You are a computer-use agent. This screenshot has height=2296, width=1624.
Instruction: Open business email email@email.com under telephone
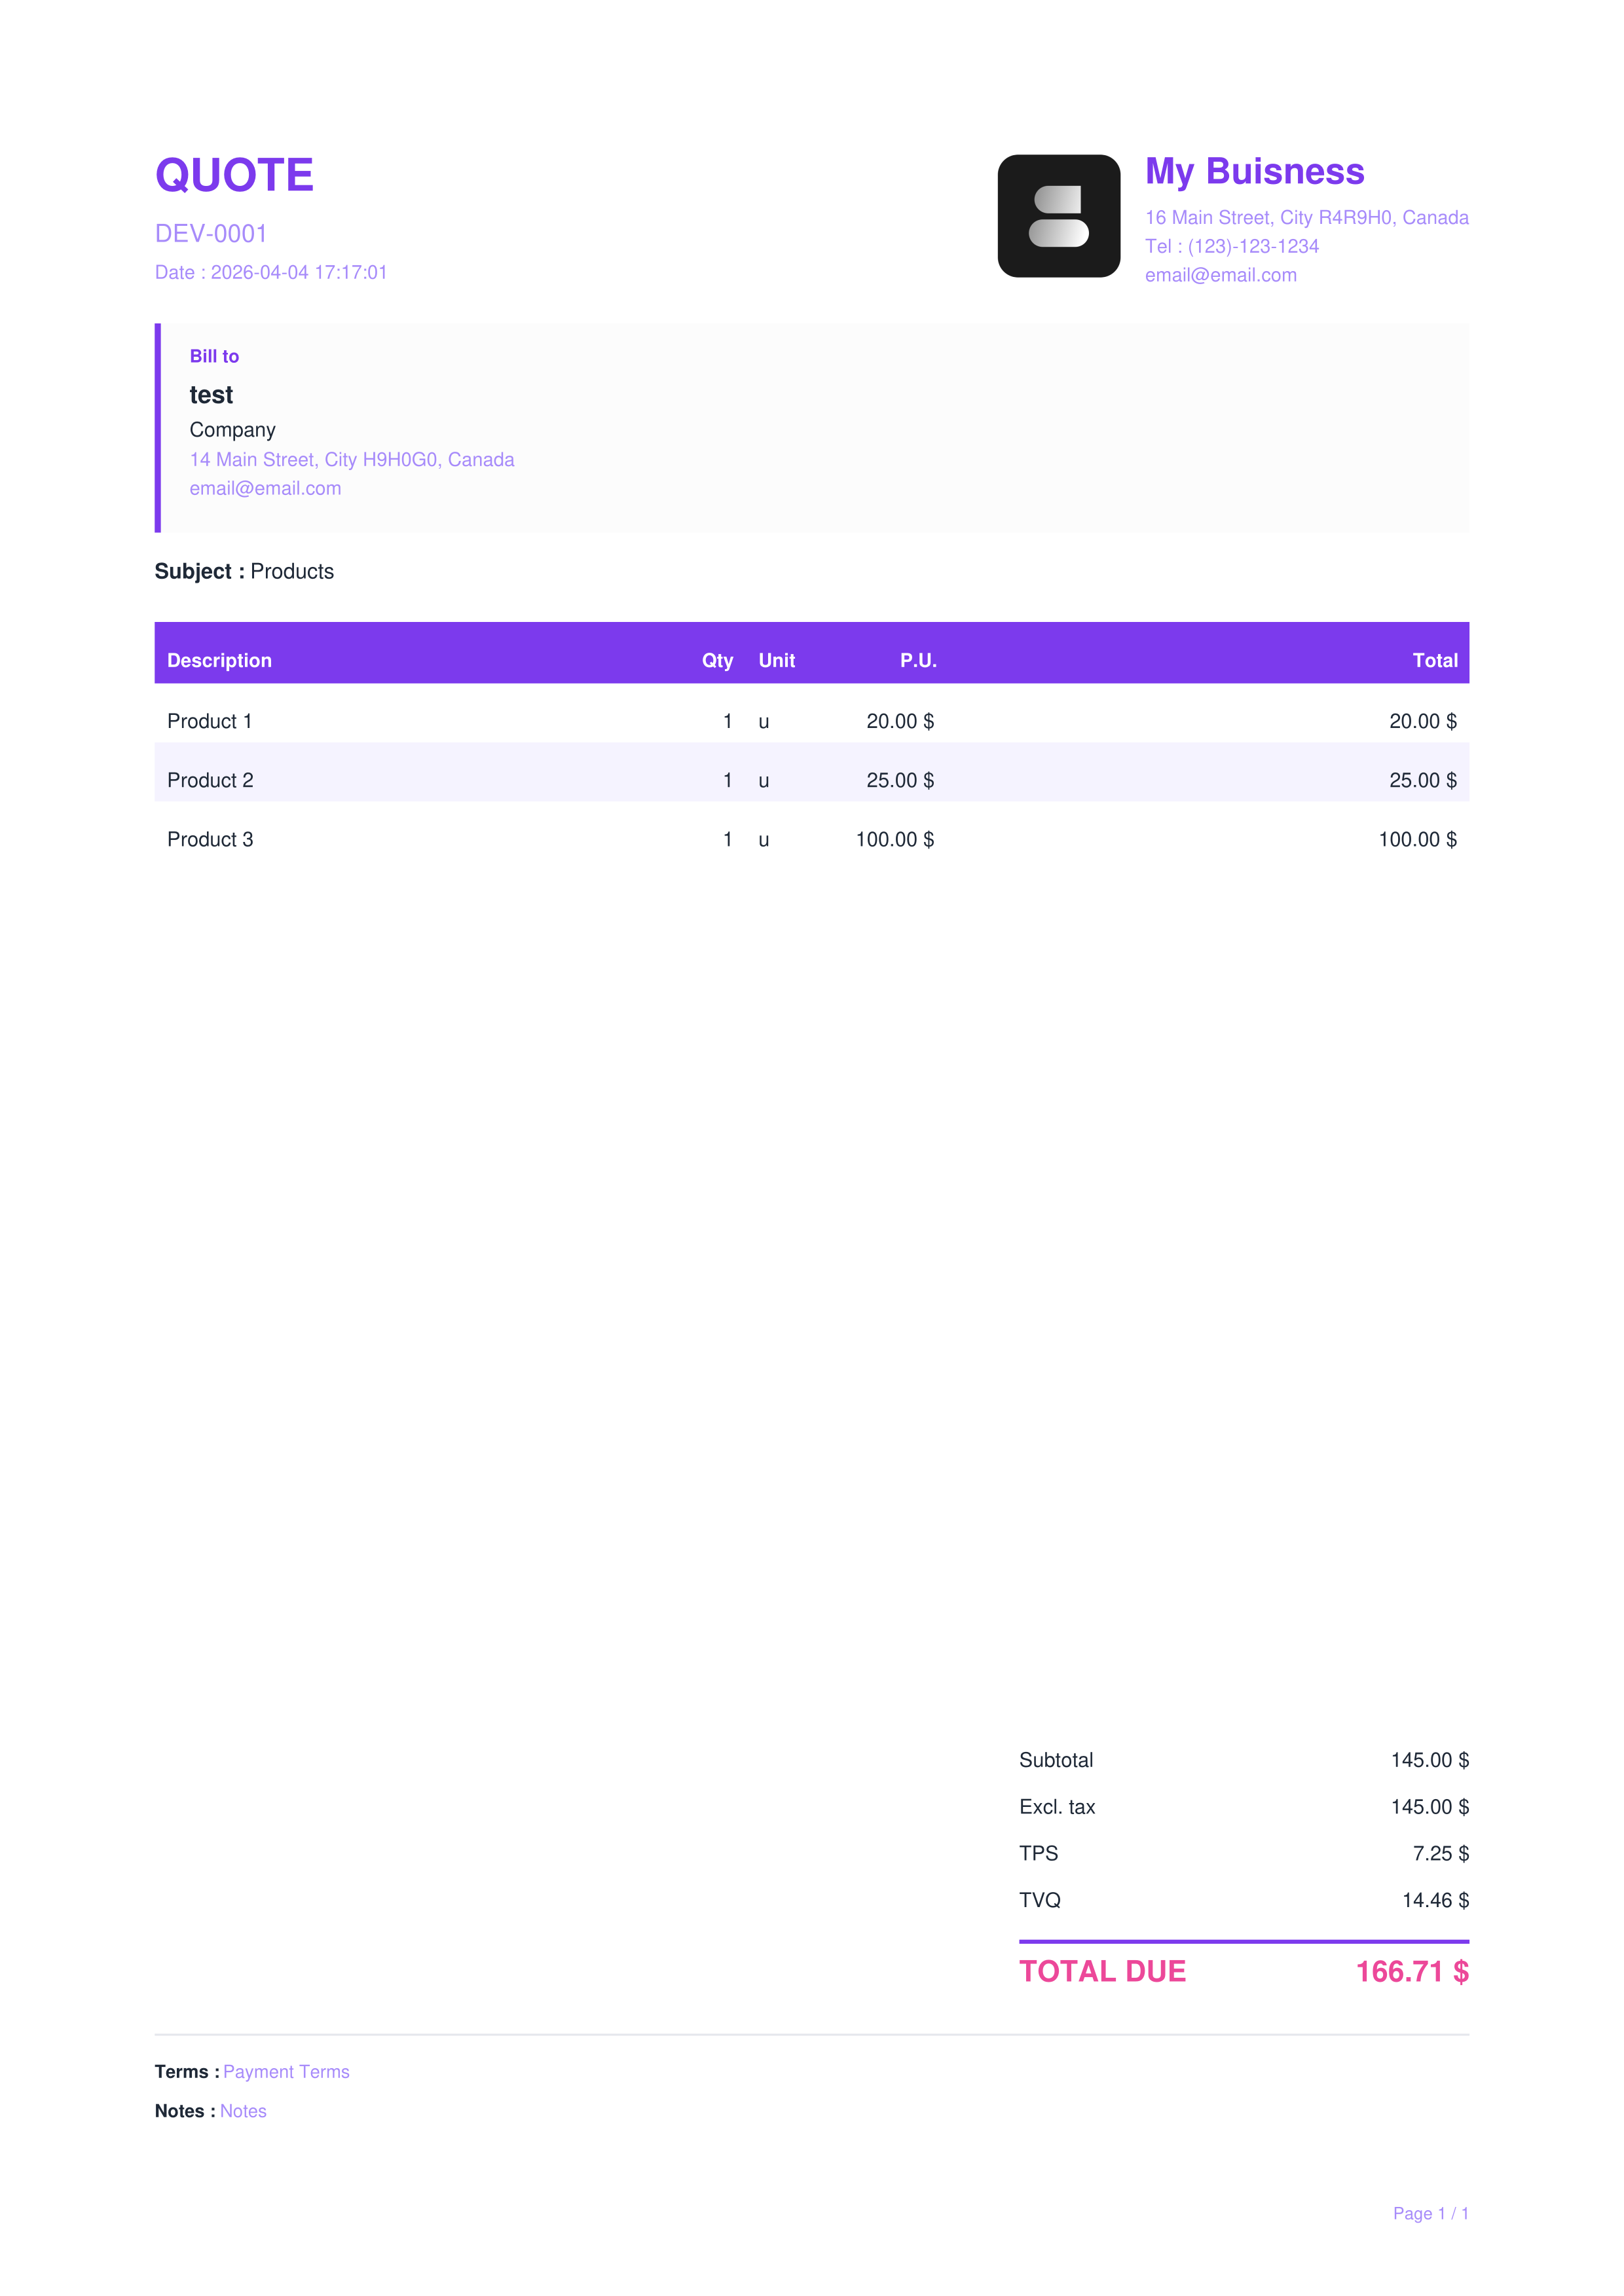1220,275
